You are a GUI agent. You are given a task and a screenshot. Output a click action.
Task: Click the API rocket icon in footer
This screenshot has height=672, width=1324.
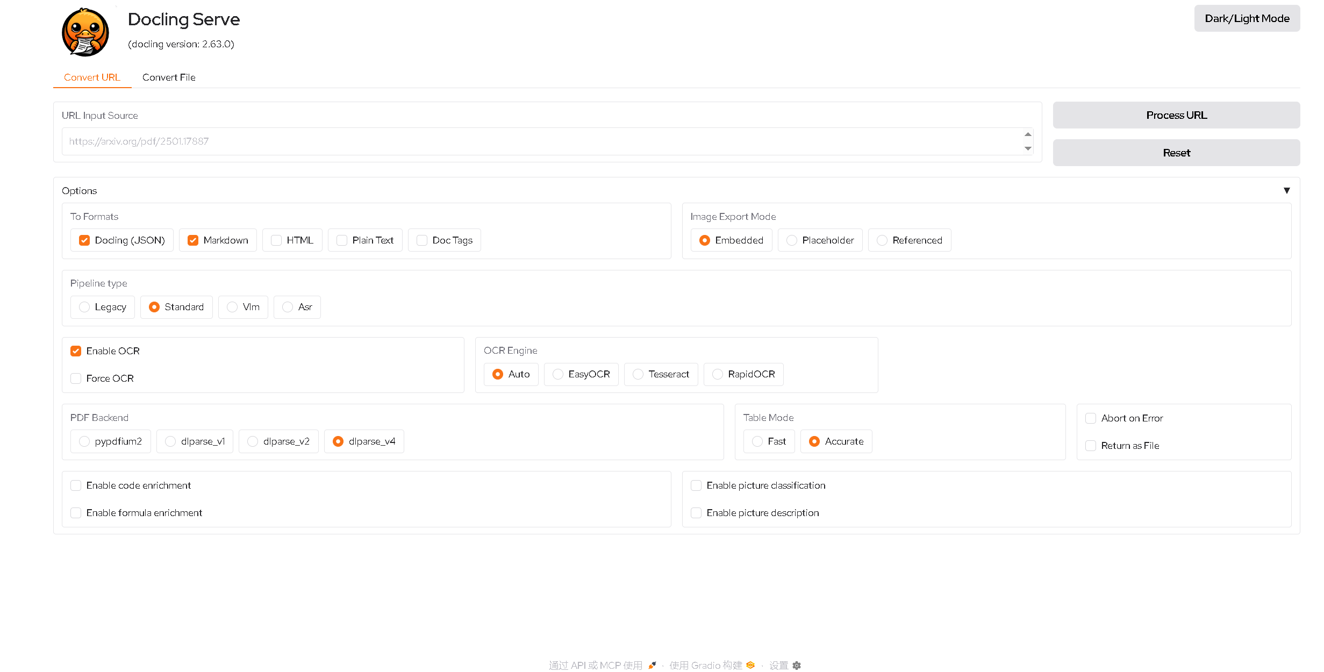652,666
